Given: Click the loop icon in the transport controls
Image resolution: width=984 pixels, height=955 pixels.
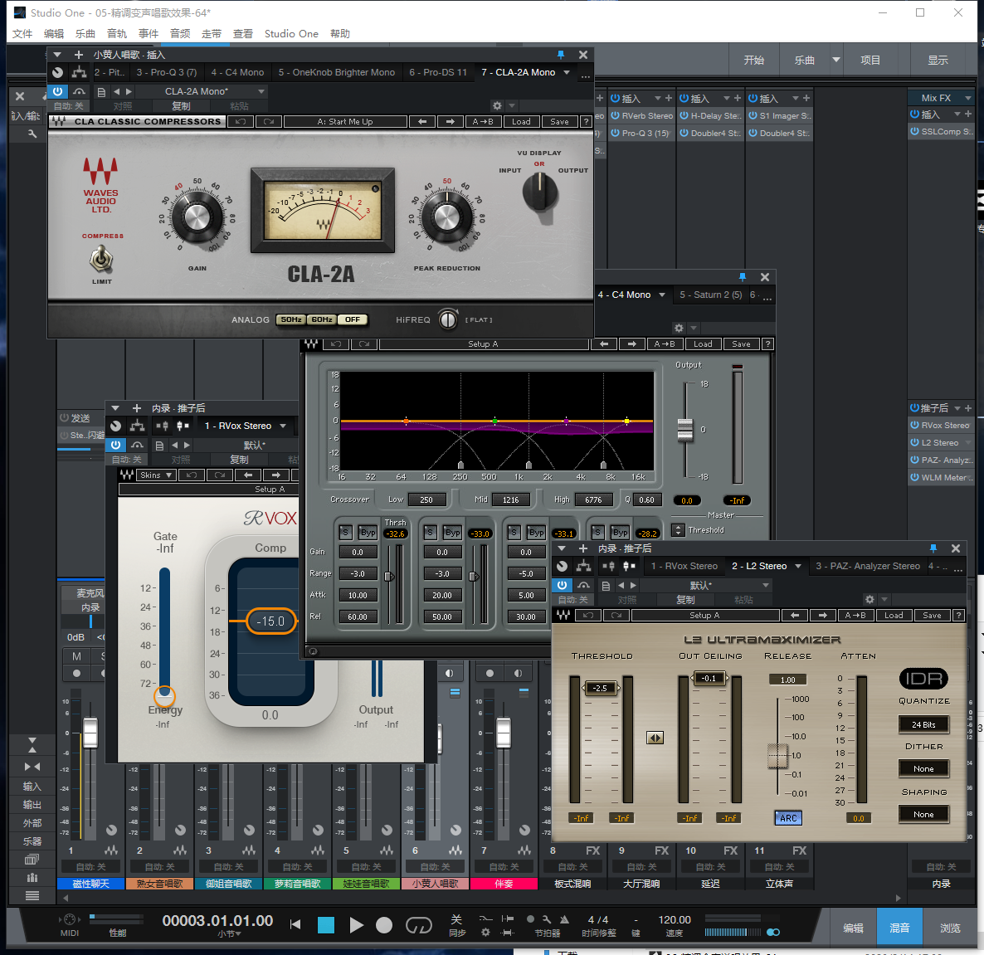Looking at the screenshot, I should pyautogui.click(x=420, y=926).
